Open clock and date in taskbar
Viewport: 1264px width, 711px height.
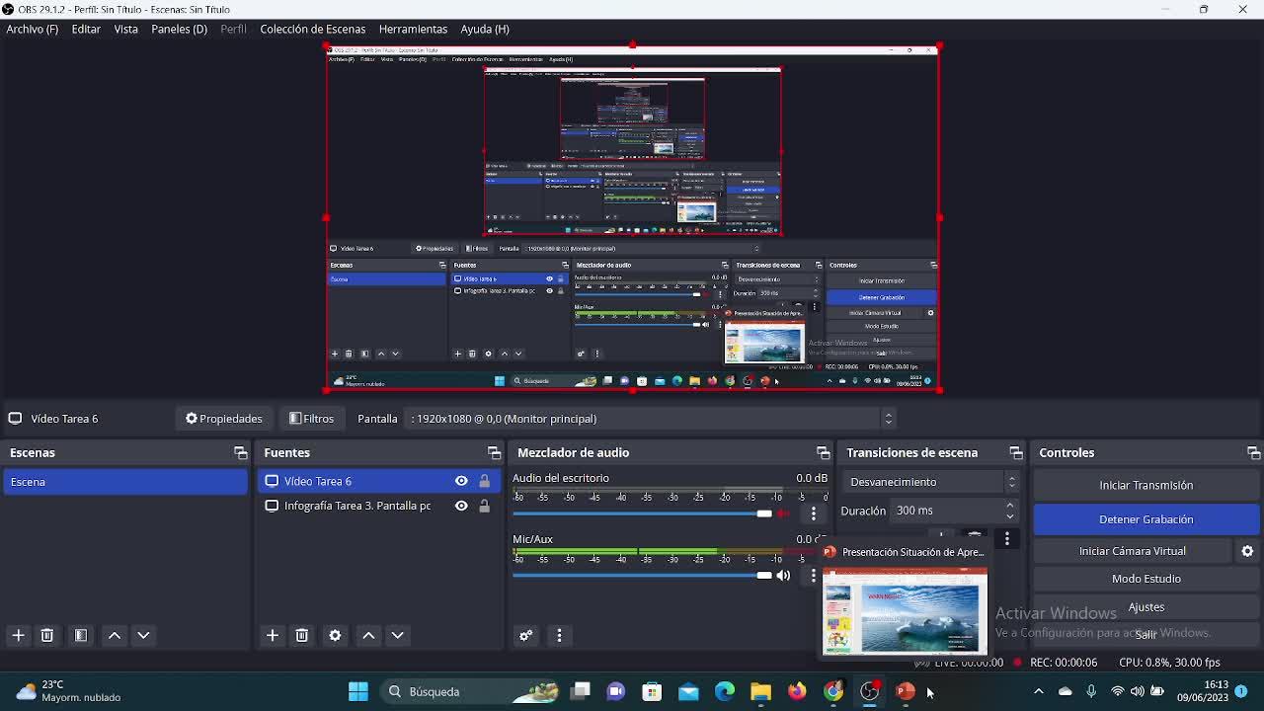pos(1202,691)
